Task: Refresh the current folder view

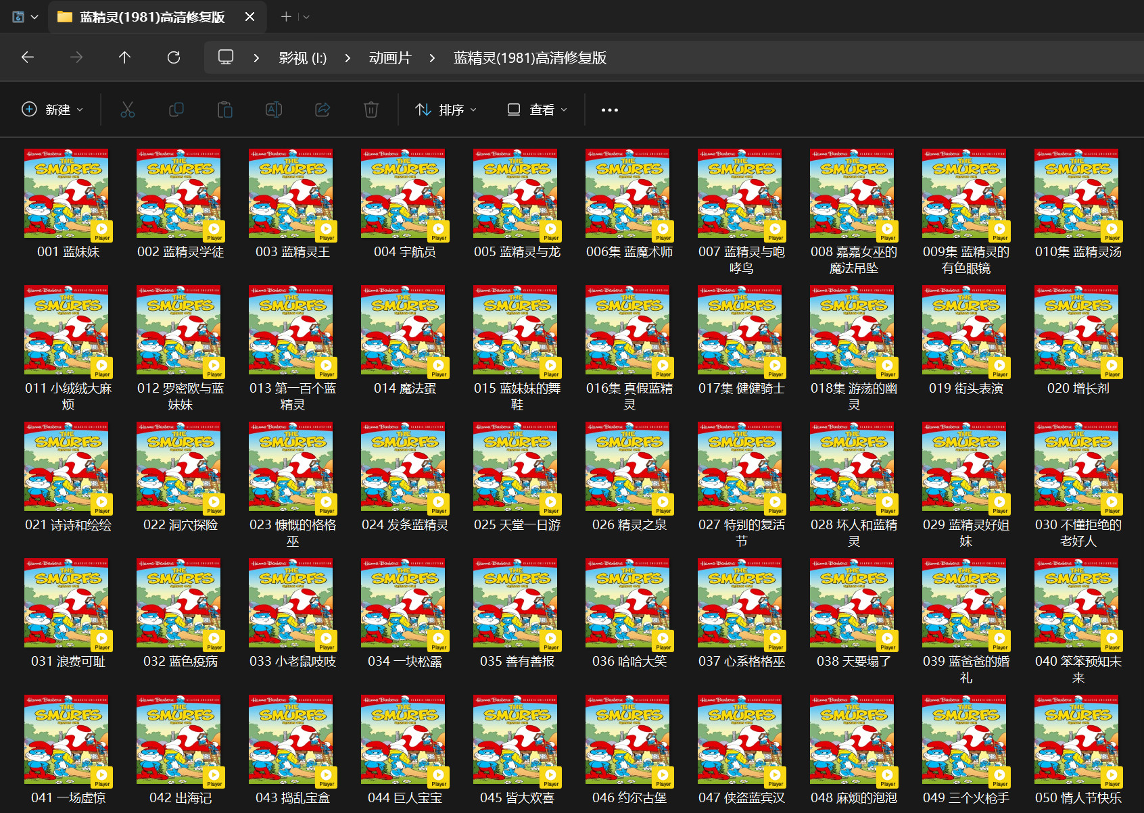Action: pos(174,57)
